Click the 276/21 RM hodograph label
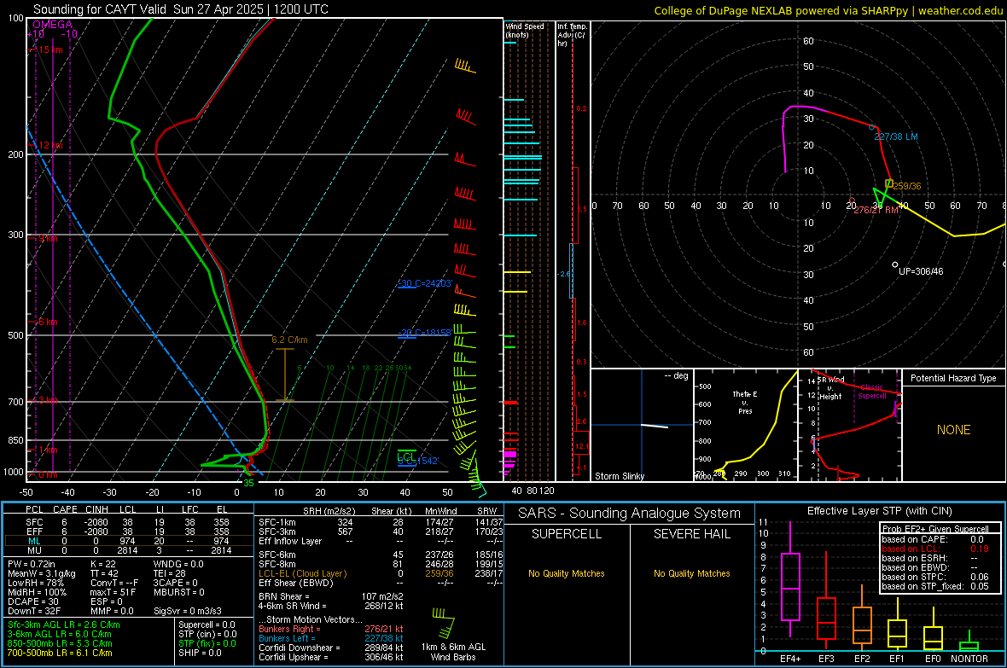 (876, 210)
